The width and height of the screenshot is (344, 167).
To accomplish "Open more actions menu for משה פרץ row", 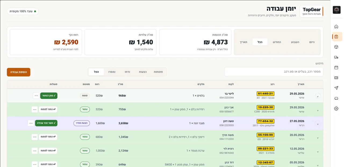I will click(35, 137).
